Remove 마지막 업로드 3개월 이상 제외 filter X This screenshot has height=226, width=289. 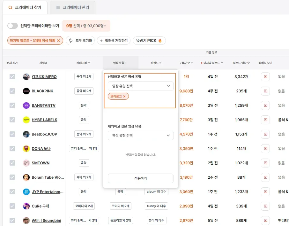(58, 41)
